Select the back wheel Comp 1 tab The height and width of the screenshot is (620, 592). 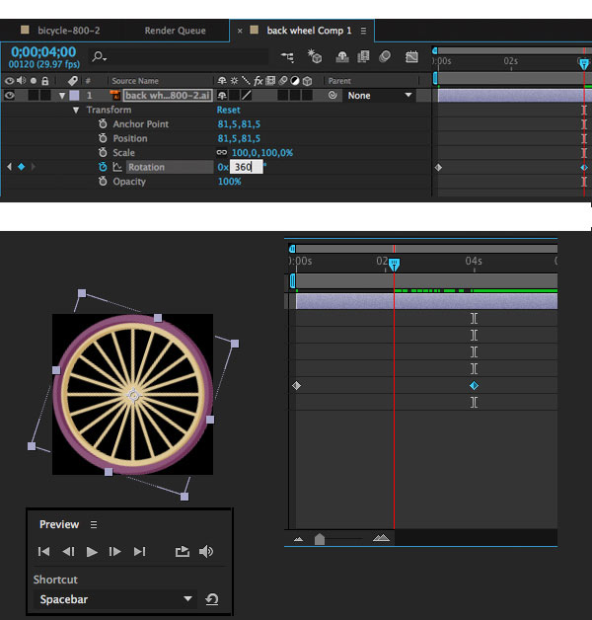point(309,31)
